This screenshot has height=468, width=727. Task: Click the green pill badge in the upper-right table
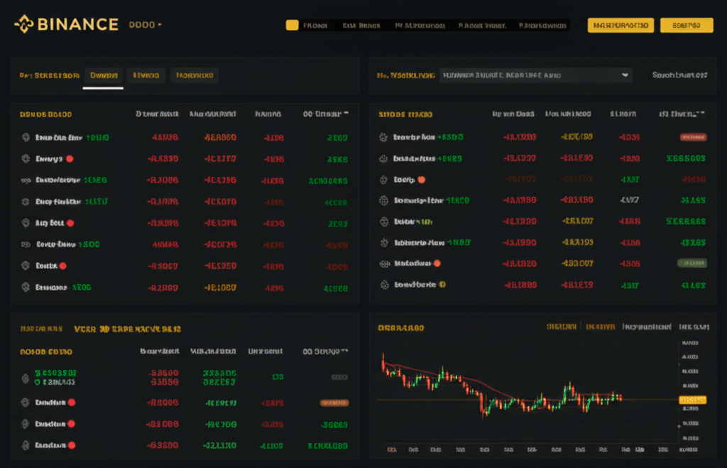(x=692, y=263)
